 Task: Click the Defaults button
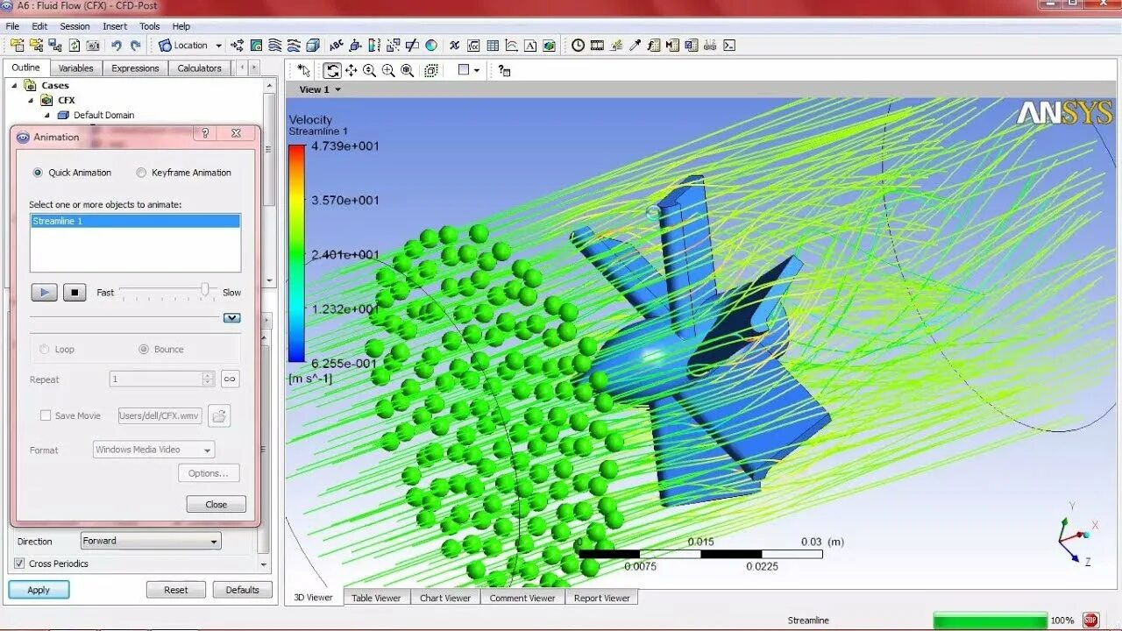coord(242,590)
